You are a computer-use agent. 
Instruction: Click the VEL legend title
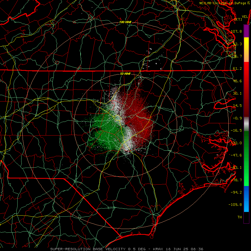[245, 17]
